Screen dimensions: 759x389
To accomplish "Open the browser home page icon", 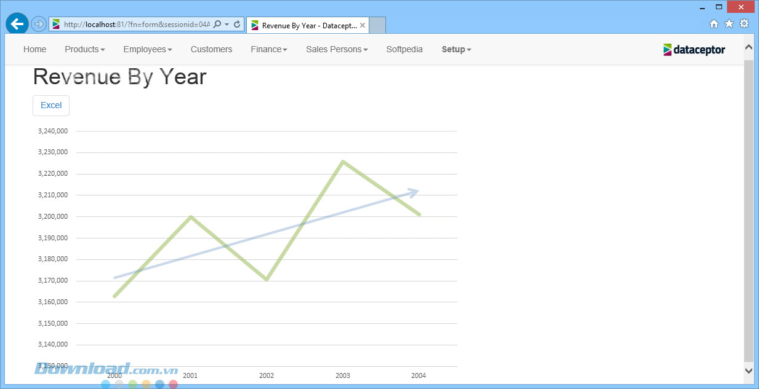I will pos(714,24).
